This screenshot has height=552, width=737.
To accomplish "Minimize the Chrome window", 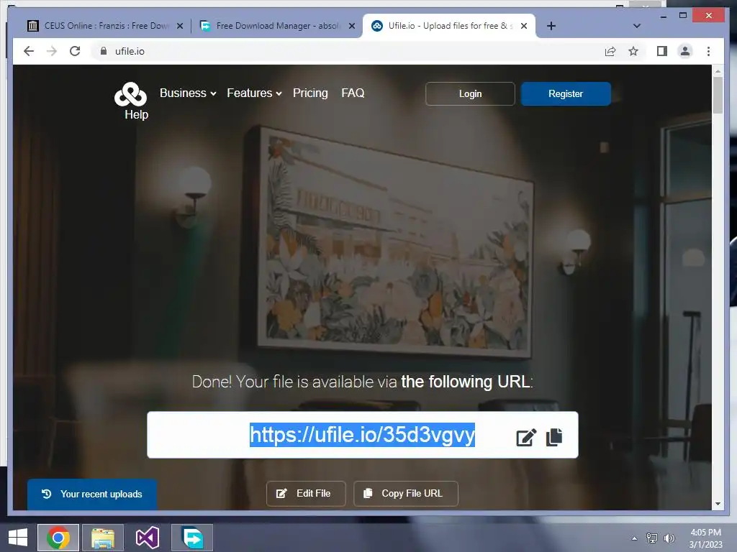I will point(664,16).
